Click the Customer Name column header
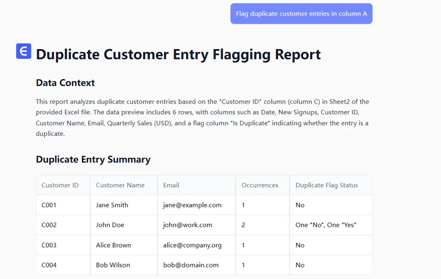Viewport: 441px width, 279px height. click(x=120, y=185)
